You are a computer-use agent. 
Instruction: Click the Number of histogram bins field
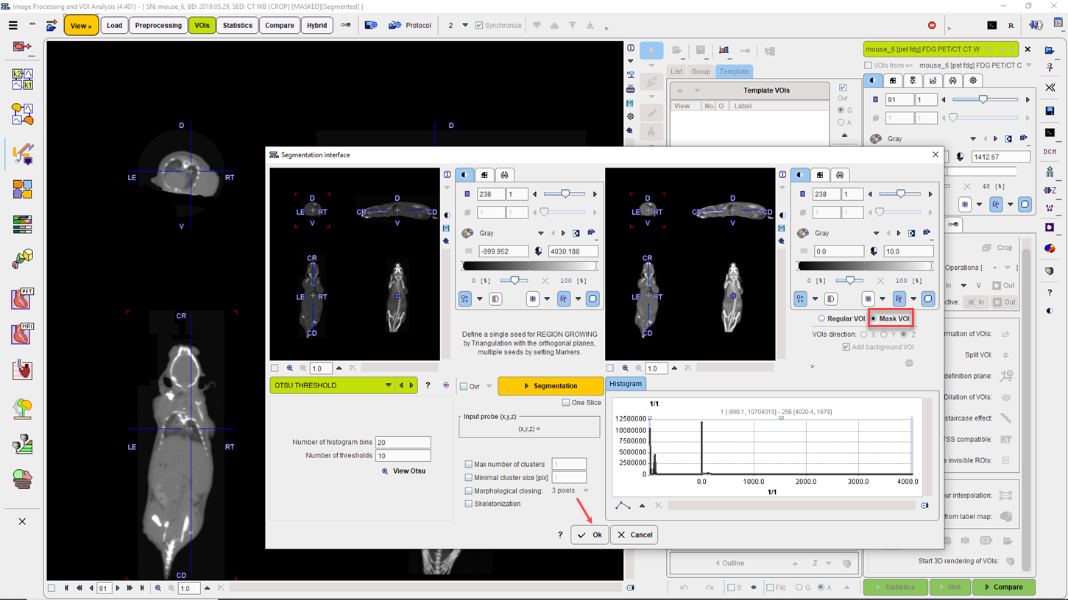pyautogui.click(x=403, y=442)
